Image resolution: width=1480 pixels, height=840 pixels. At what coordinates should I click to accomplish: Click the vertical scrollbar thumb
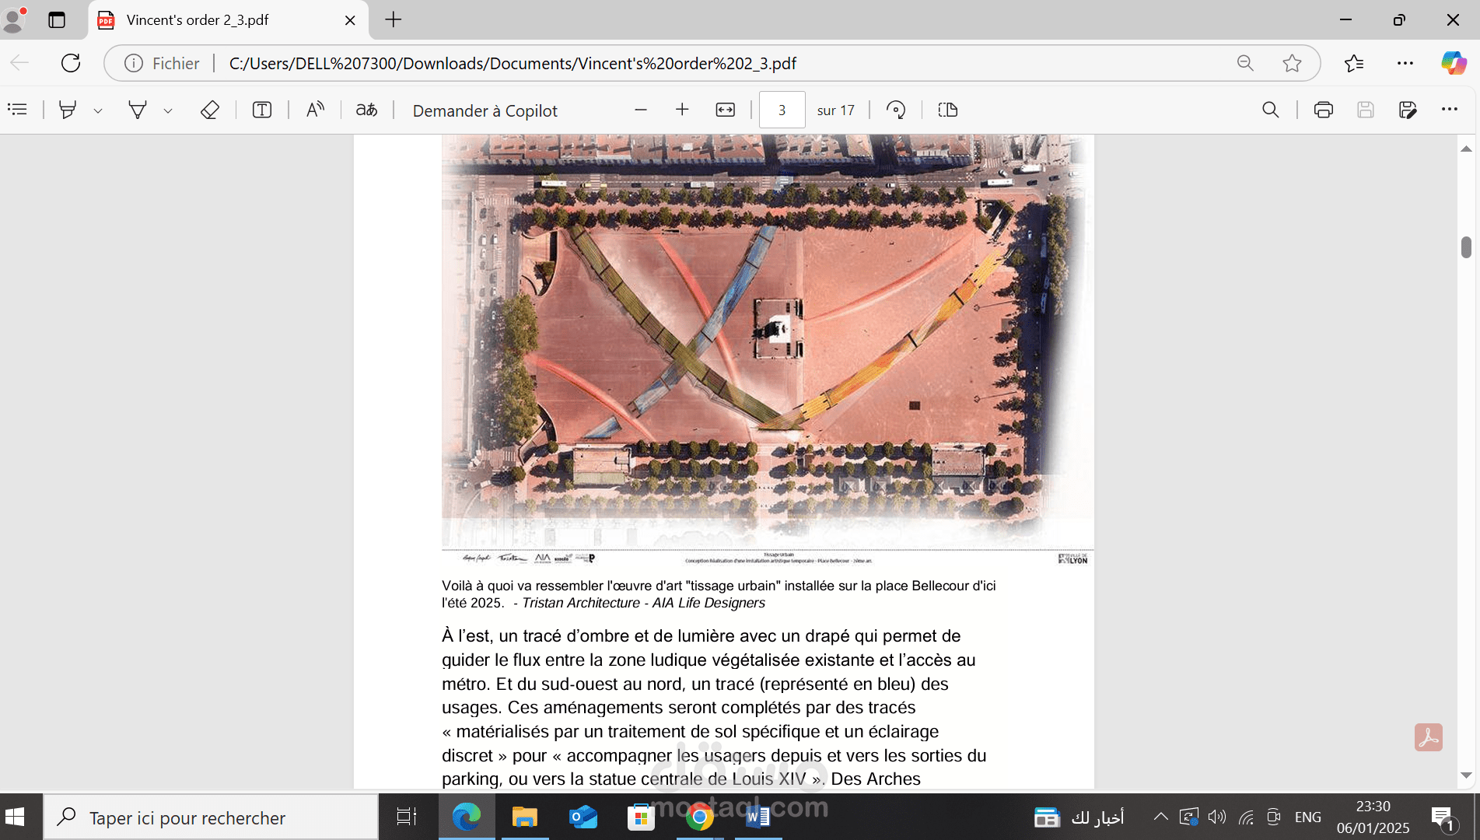pos(1466,247)
